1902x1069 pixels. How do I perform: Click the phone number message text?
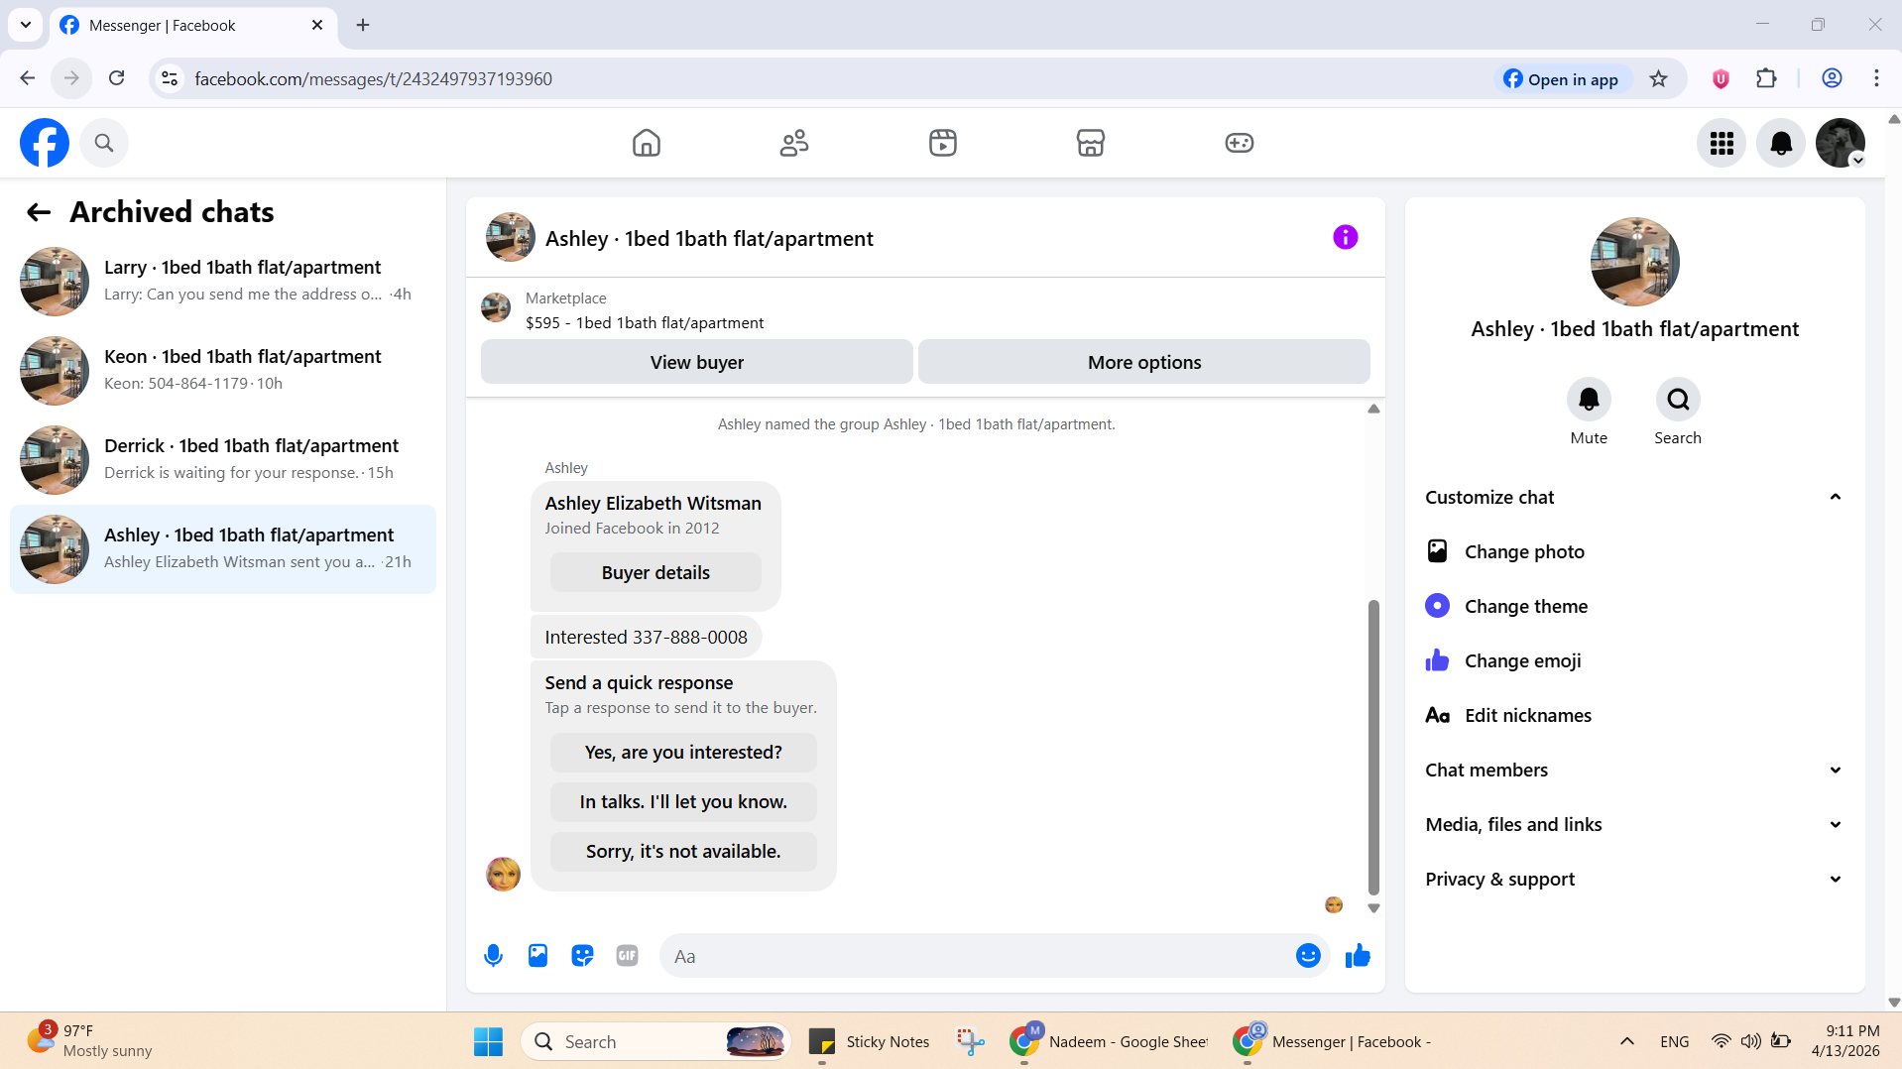click(646, 638)
